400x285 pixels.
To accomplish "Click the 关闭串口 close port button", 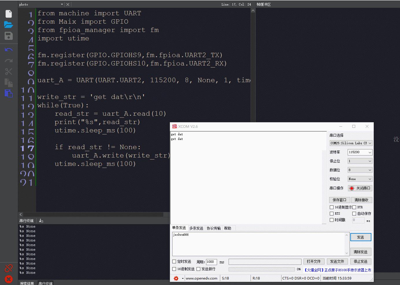I will click(360, 188).
